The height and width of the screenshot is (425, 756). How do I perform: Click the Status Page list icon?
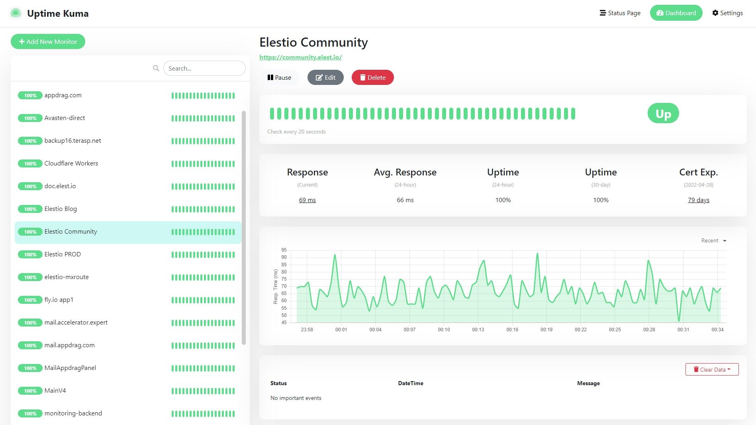pyautogui.click(x=603, y=13)
